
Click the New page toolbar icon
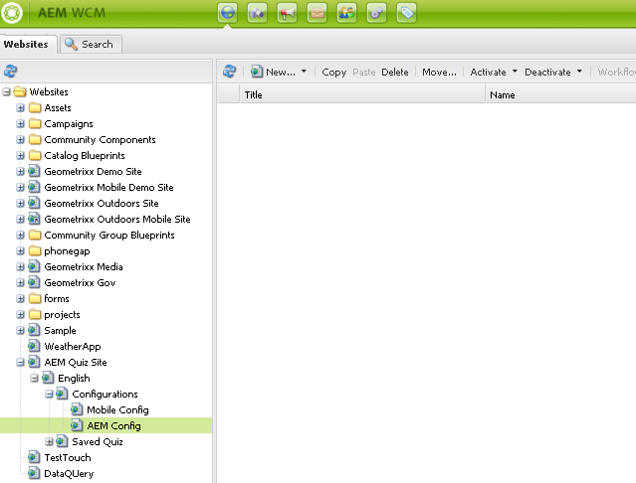point(257,72)
